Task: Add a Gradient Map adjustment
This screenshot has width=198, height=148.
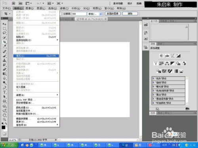Action: pos(175,71)
